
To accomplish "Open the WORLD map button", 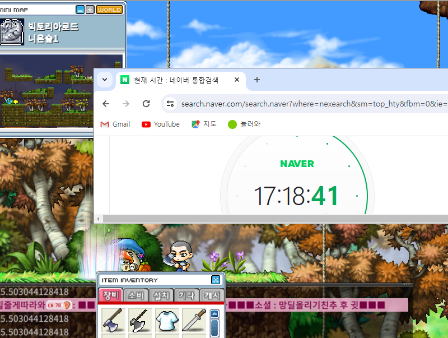I will tap(109, 10).
